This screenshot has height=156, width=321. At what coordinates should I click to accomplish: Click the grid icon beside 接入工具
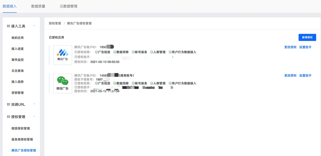pos(8,26)
